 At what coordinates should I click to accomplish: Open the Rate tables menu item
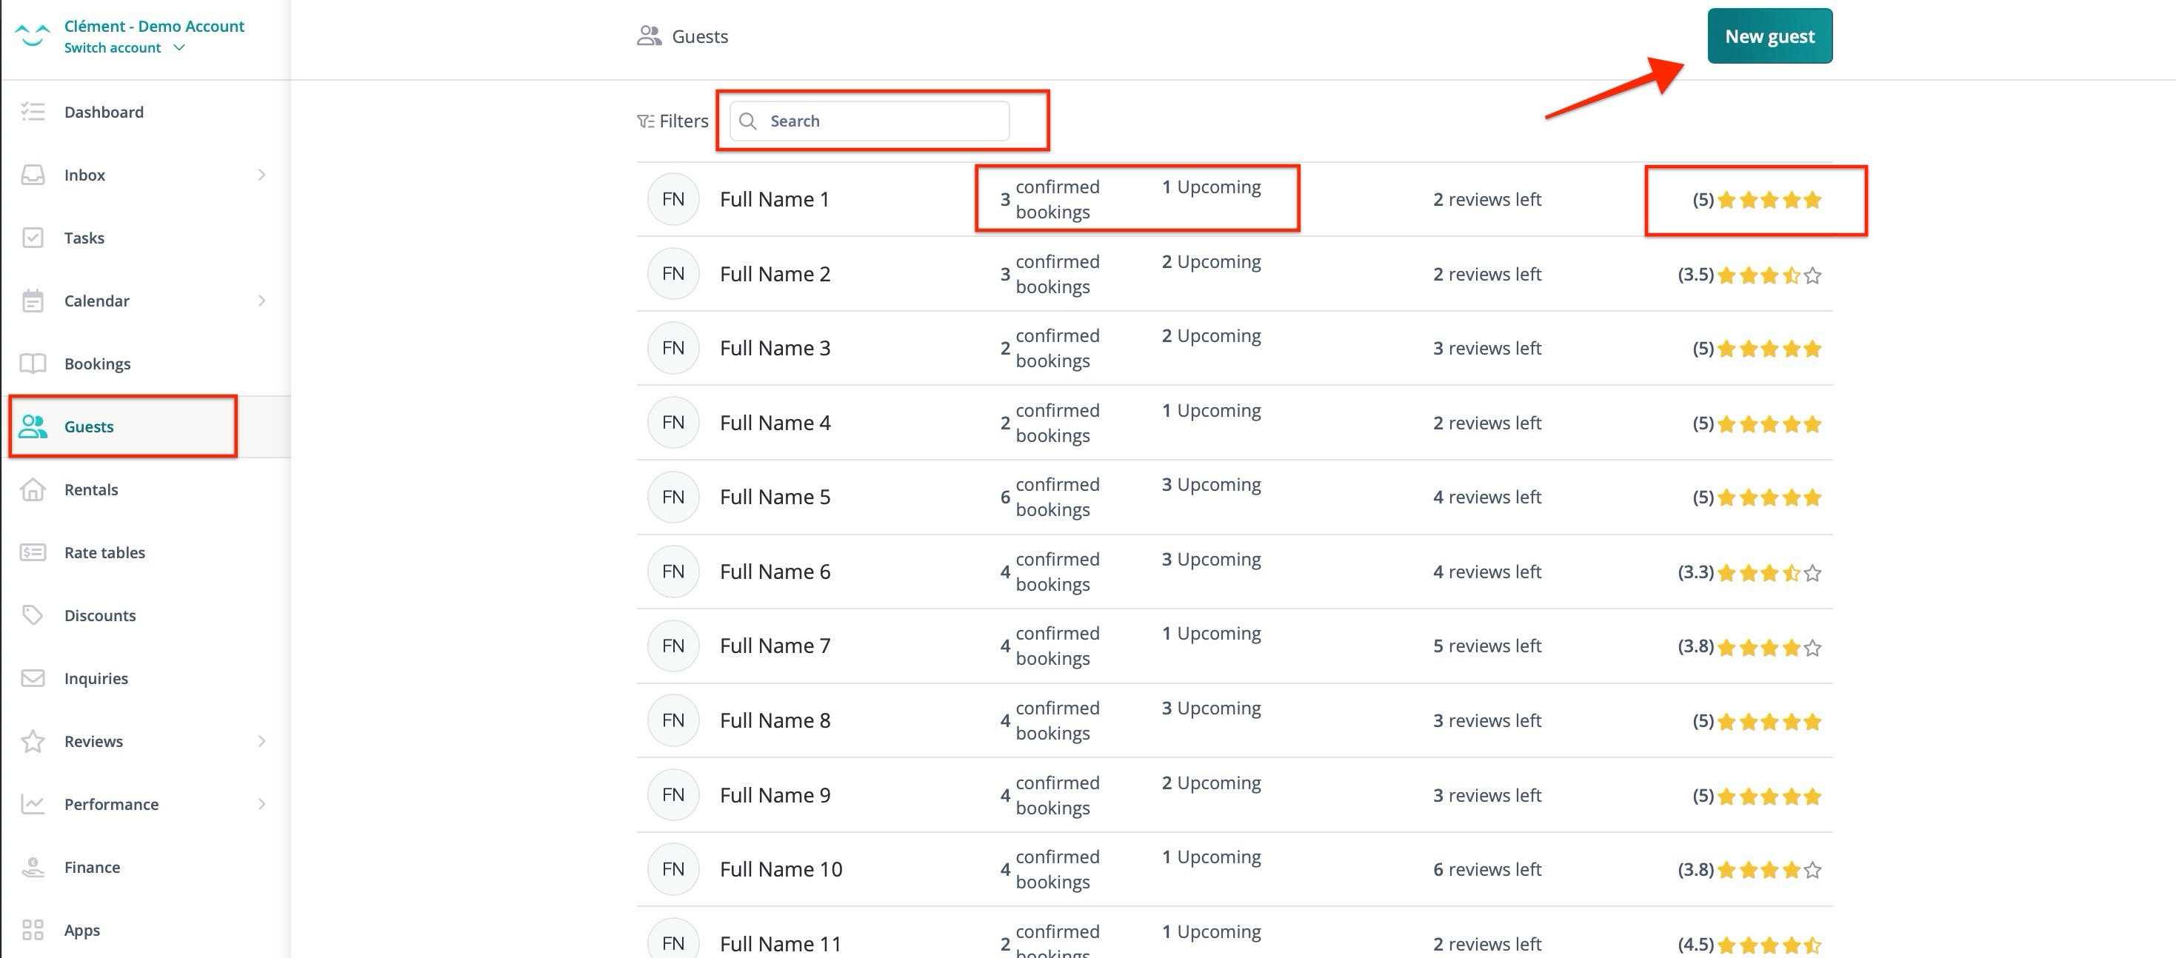(104, 552)
